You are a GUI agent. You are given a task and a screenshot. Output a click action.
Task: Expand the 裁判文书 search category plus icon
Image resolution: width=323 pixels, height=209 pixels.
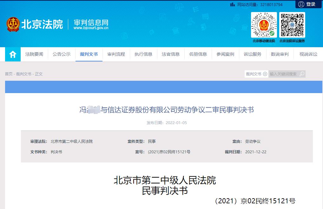pyautogui.click(x=265, y=74)
